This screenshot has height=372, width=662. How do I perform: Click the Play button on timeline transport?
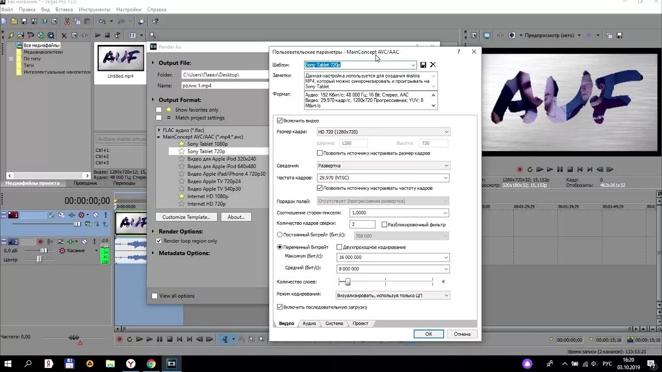(x=149, y=339)
